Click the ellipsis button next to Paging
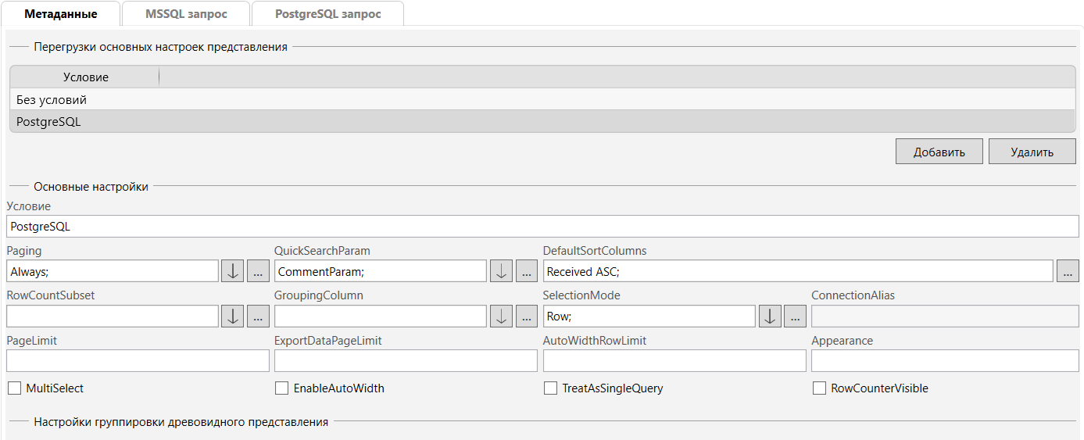Screen dimensions: 1084x440 point(259,271)
